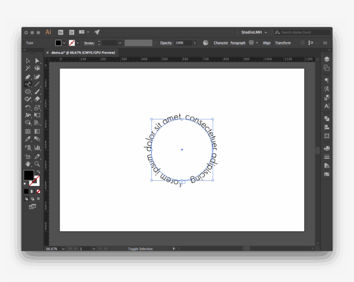Screen dimensions: 354x282
Task: Open the zoom level 66.67% dropdown
Action: [63, 249]
